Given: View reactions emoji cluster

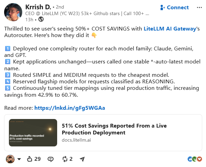Looking at the screenshot, I should coord(195,159).
